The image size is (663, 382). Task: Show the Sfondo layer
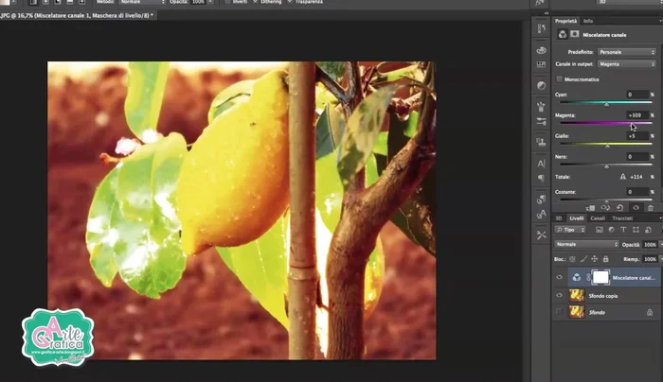click(559, 311)
